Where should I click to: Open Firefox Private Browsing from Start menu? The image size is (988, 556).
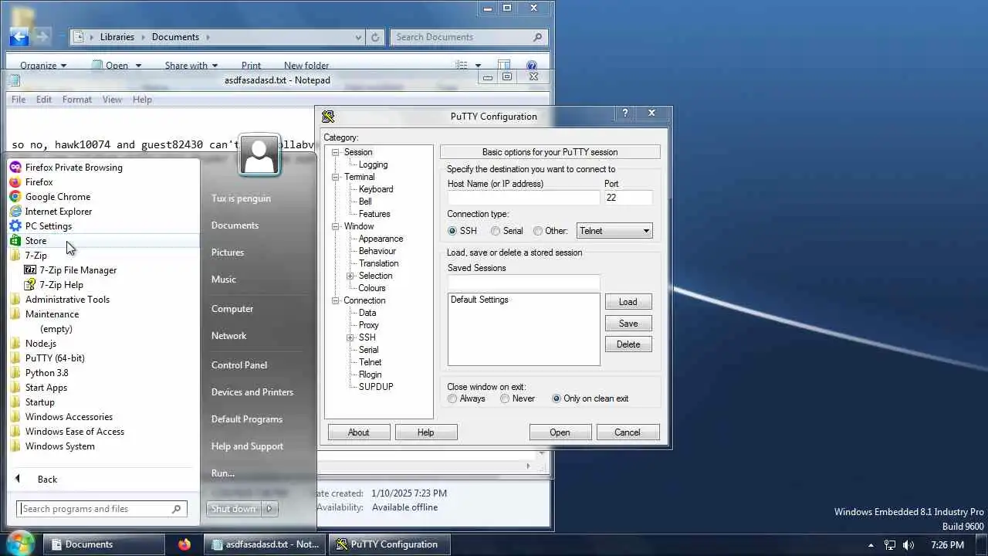click(x=73, y=168)
